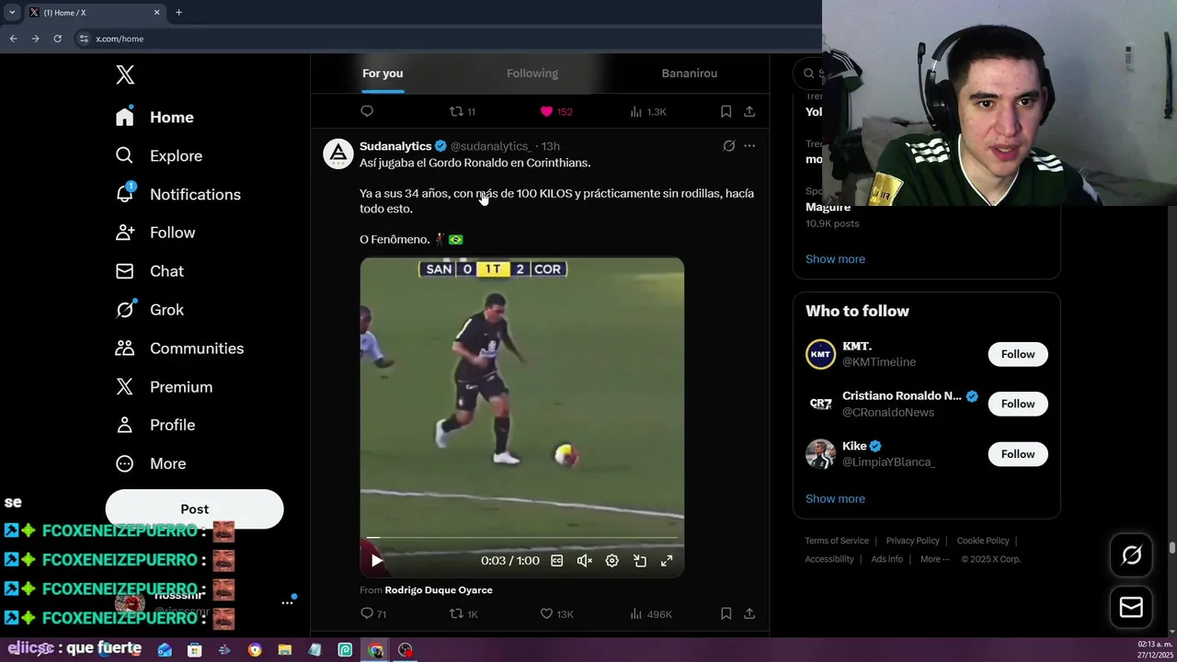Open Home in the sidebar
The width and height of the screenshot is (1177, 662).
(x=154, y=117)
